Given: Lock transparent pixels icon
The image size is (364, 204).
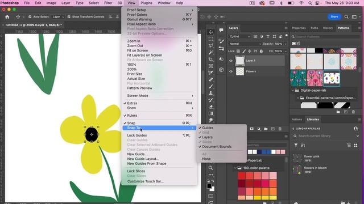Looking at the screenshot, I should [238, 51].
